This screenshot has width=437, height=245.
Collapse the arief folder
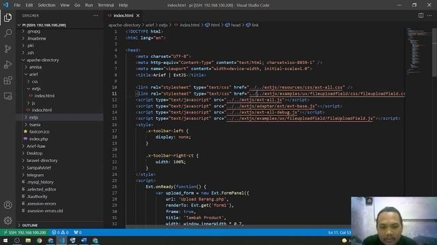[x=33, y=74]
